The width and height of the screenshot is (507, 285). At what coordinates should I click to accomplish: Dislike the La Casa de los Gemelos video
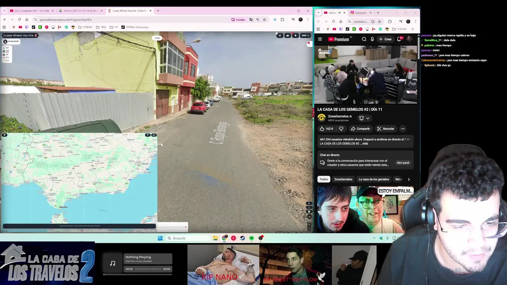coord(341,129)
